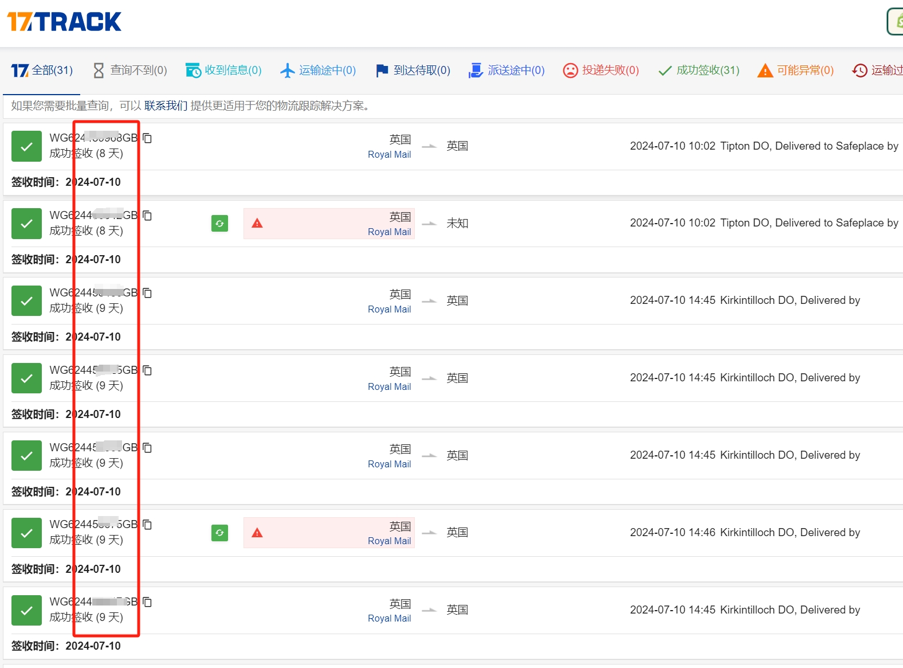Screen dimensions: 903x668
Task: Refresh tracking for 14:46 Kirkintilloch row
Action: pyautogui.click(x=219, y=533)
